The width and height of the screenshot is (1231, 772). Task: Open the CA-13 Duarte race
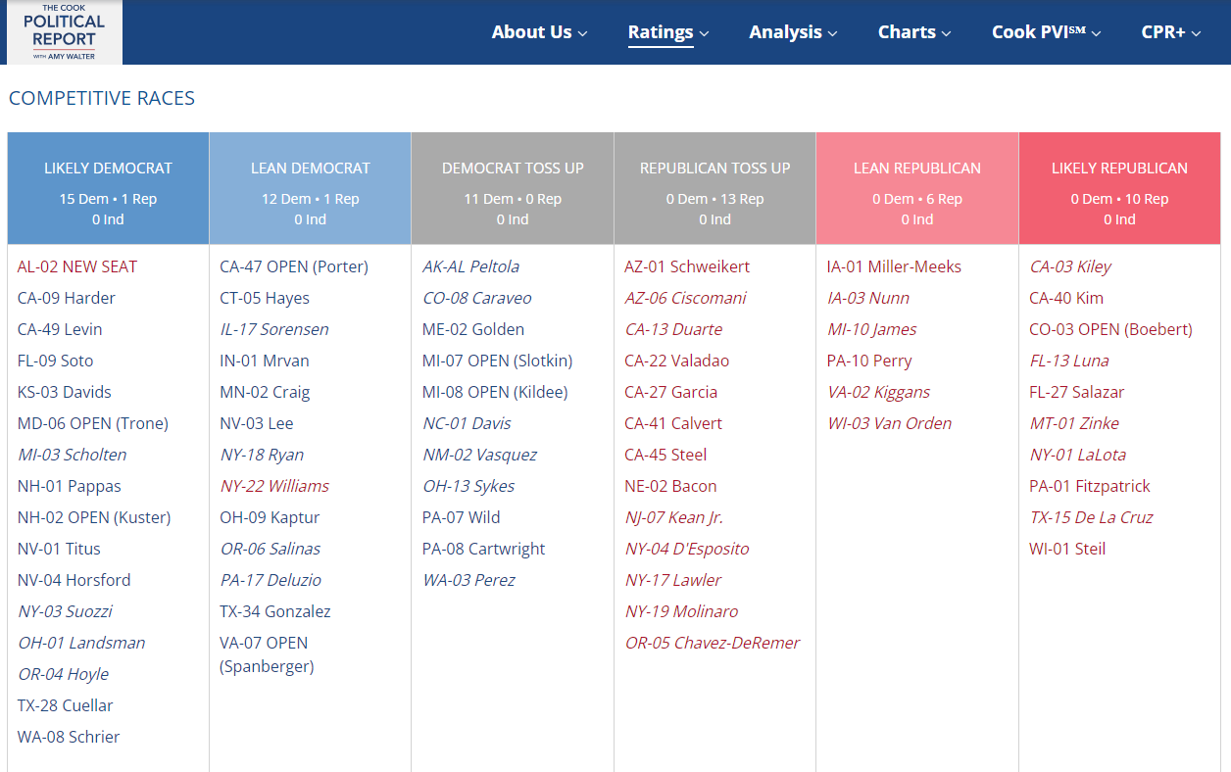click(x=674, y=329)
